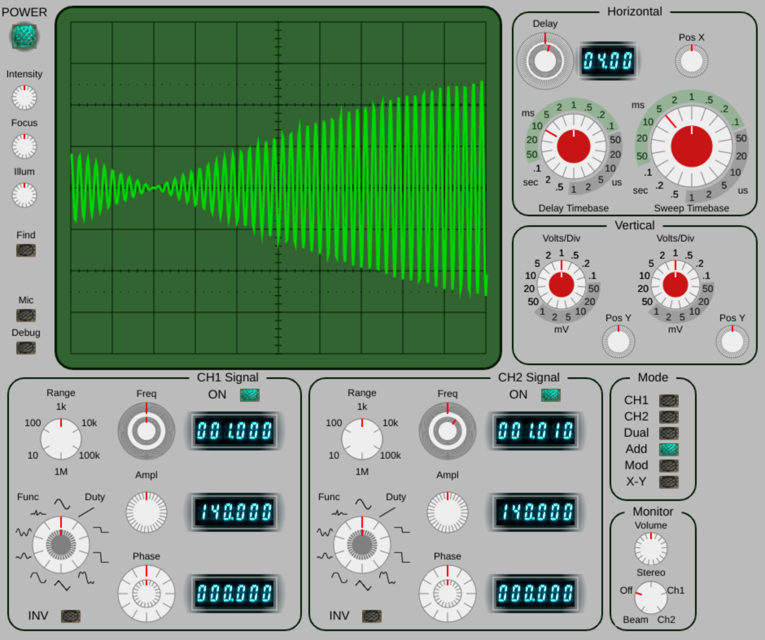
Task: Select triangle wave icon on CH1 Func
Action: point(62,586)
